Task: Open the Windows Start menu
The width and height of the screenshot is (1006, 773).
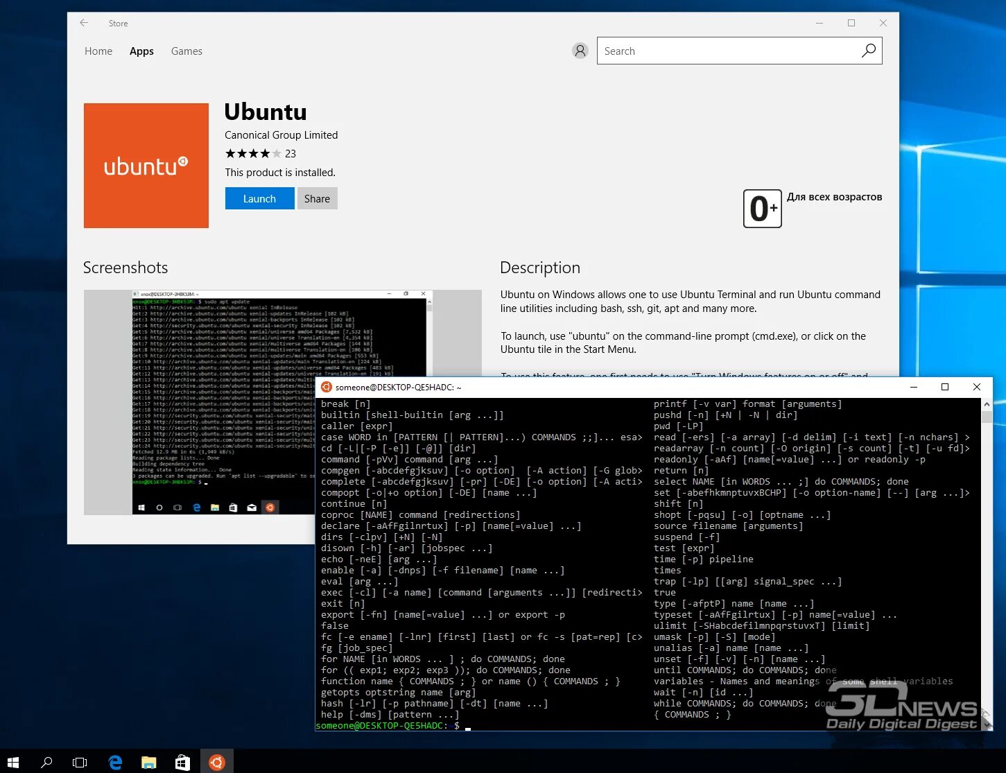Action: pos(13,763)
